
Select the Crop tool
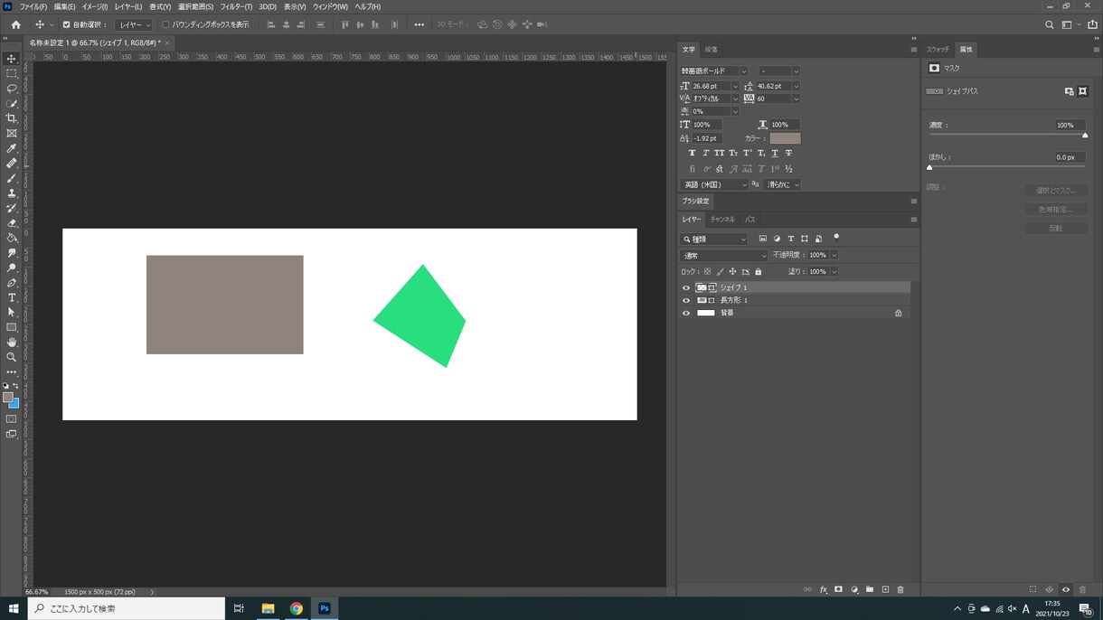coord(12,118)
